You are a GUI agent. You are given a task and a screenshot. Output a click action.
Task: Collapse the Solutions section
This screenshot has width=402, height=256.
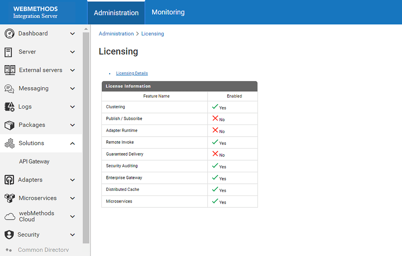(x=72, y=143)
